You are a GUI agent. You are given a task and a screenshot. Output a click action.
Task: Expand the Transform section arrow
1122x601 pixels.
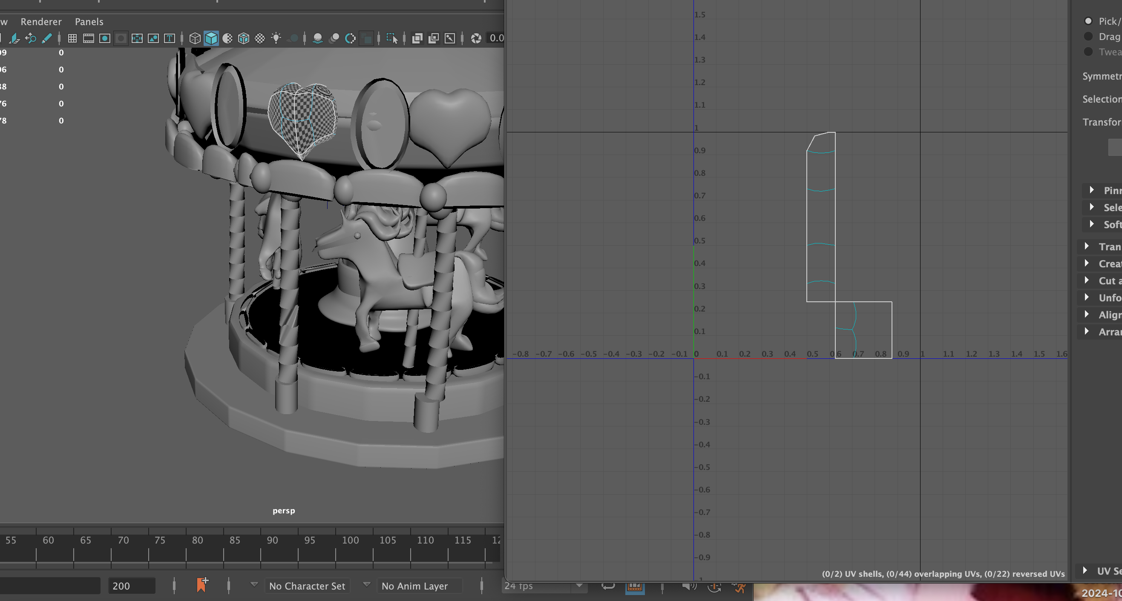1087,246
